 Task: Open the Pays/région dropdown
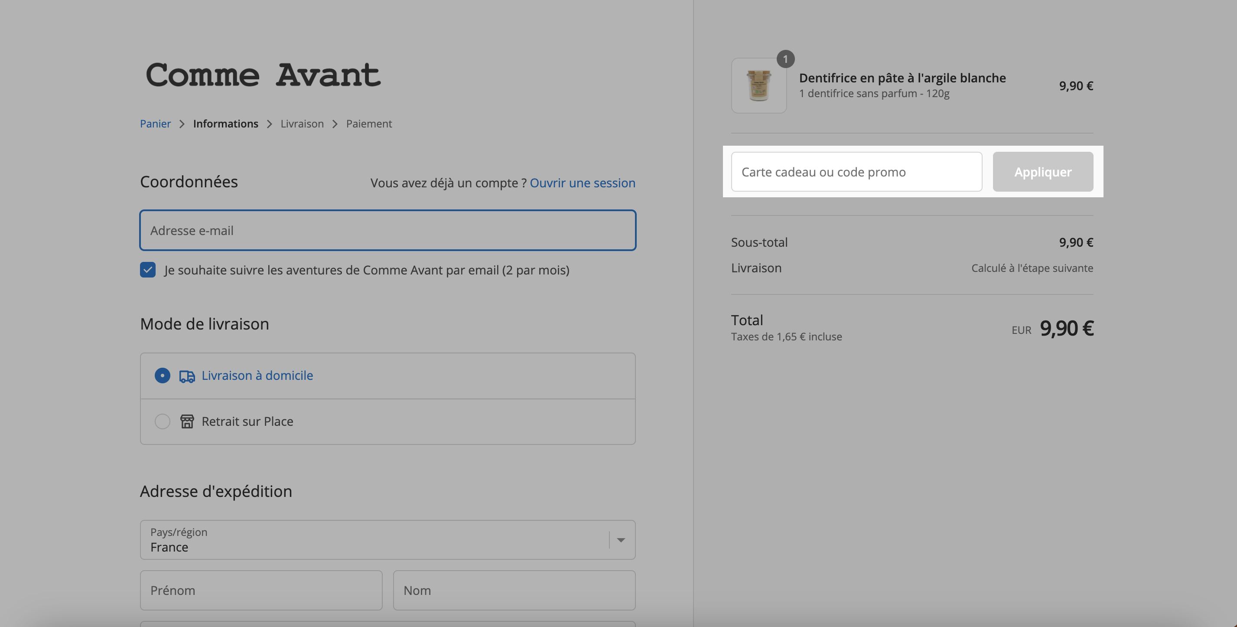pyautogui.click(x=387, y=539)
